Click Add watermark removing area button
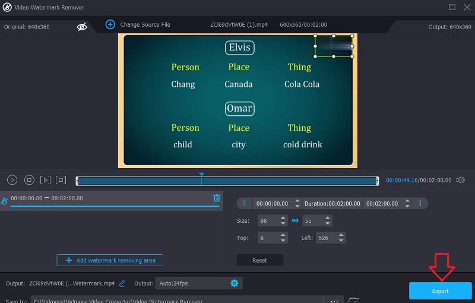Viewport: 475px width, 303px height. pyautogui.click(x=110, y=260)
